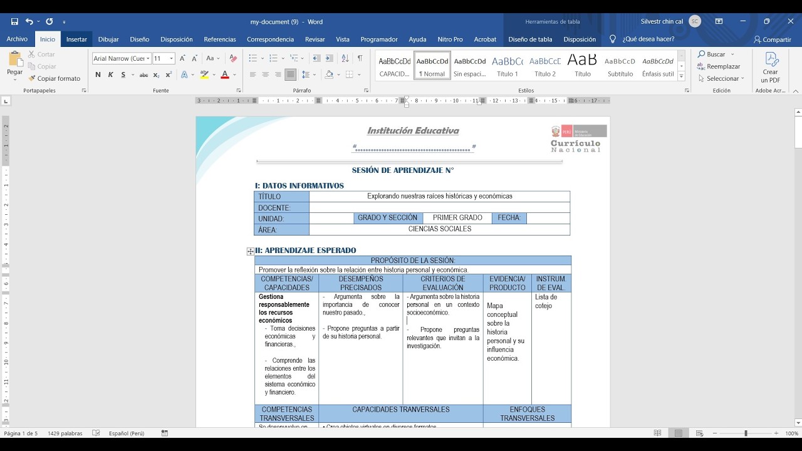Open the Revisar tab

point(315,39)
